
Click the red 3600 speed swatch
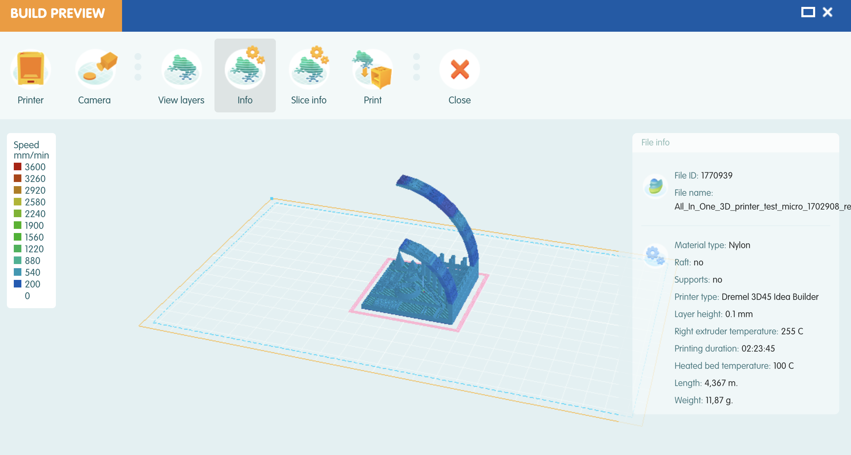point(18,167)
